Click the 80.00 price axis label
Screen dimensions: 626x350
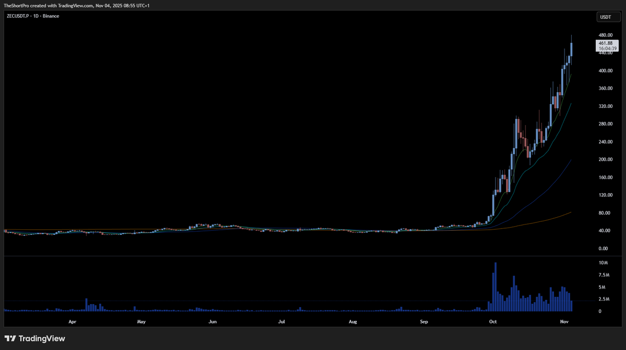[605, 213]
